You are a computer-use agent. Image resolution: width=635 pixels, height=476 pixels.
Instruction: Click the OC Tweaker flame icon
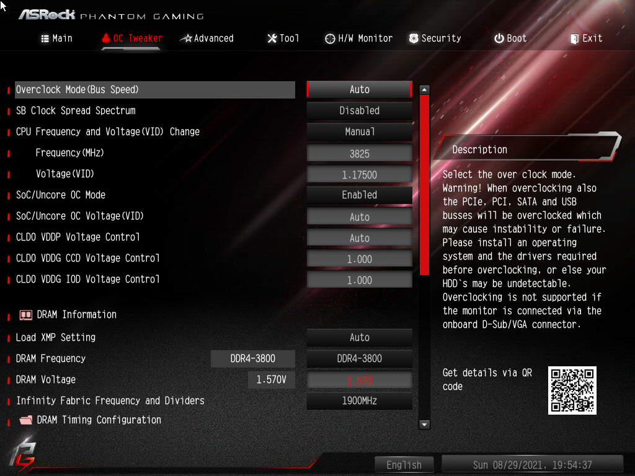coord(106,38)
